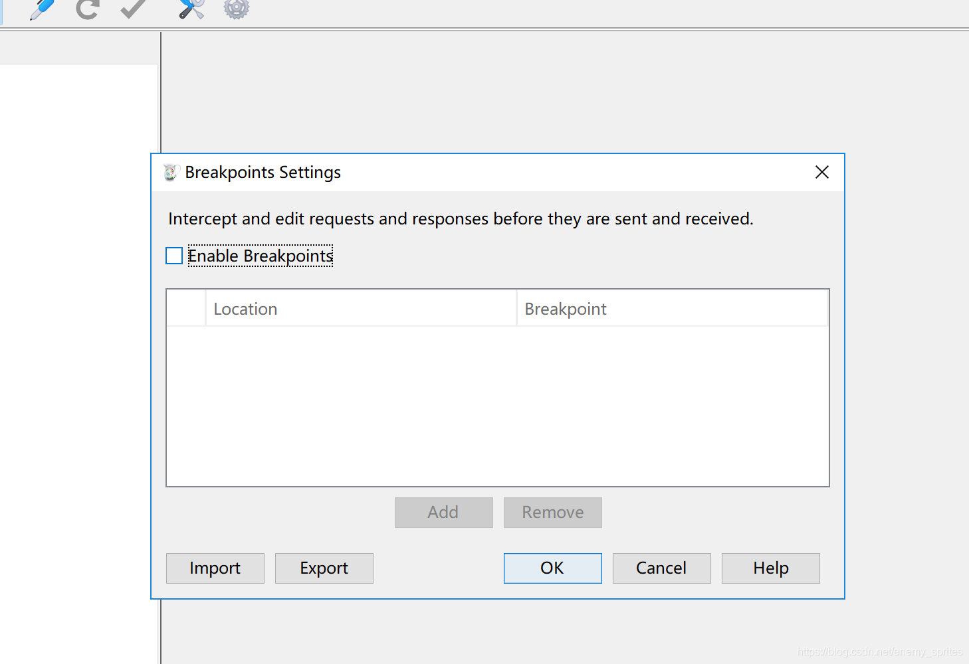Viewport: 969px width, 664px height.
Task: Click the Add breakpoint button
Action: (444, 513)
